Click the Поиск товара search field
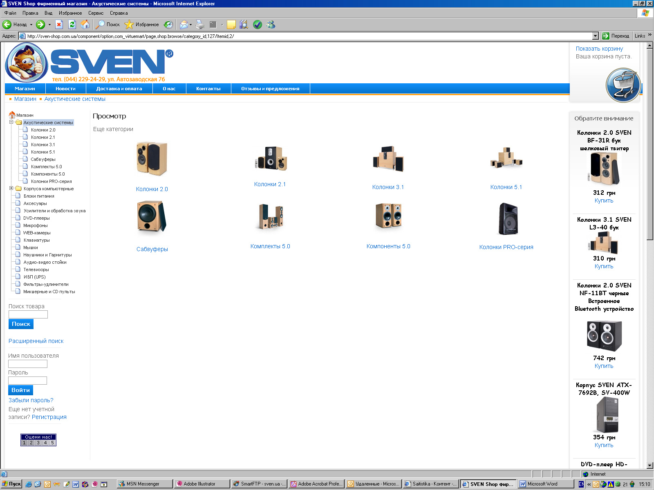The height and width of the screenshot is (490, 654). [28, 314]
